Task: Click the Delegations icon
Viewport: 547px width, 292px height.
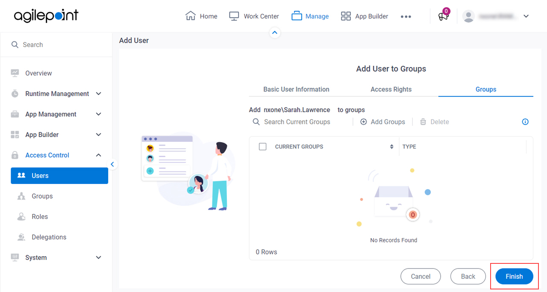Action: tap(21, 237)
